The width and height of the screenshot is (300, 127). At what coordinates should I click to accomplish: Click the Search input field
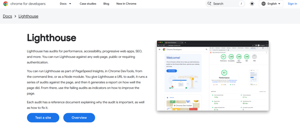tap(226, 4)
